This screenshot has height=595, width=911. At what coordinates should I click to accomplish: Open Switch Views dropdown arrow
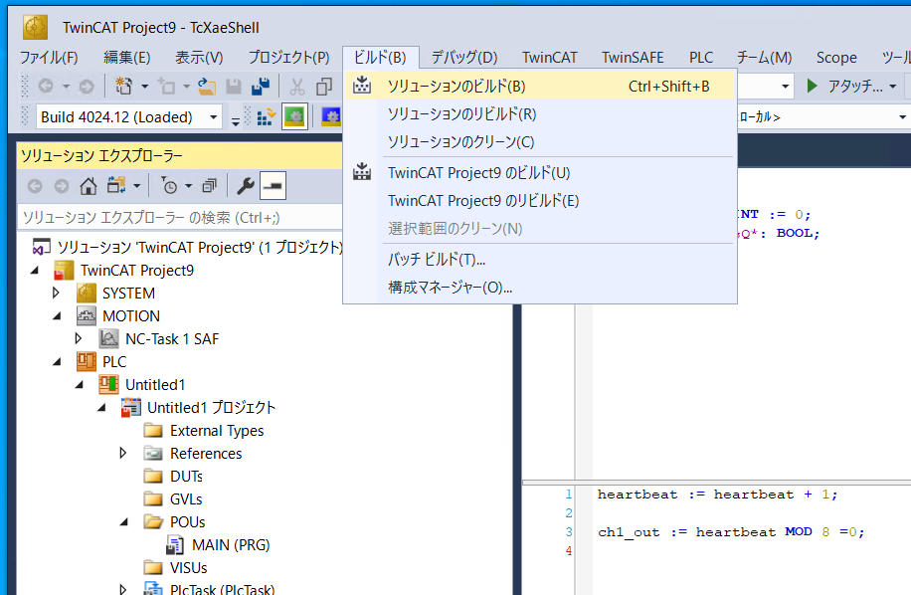(x=136, y=186)
